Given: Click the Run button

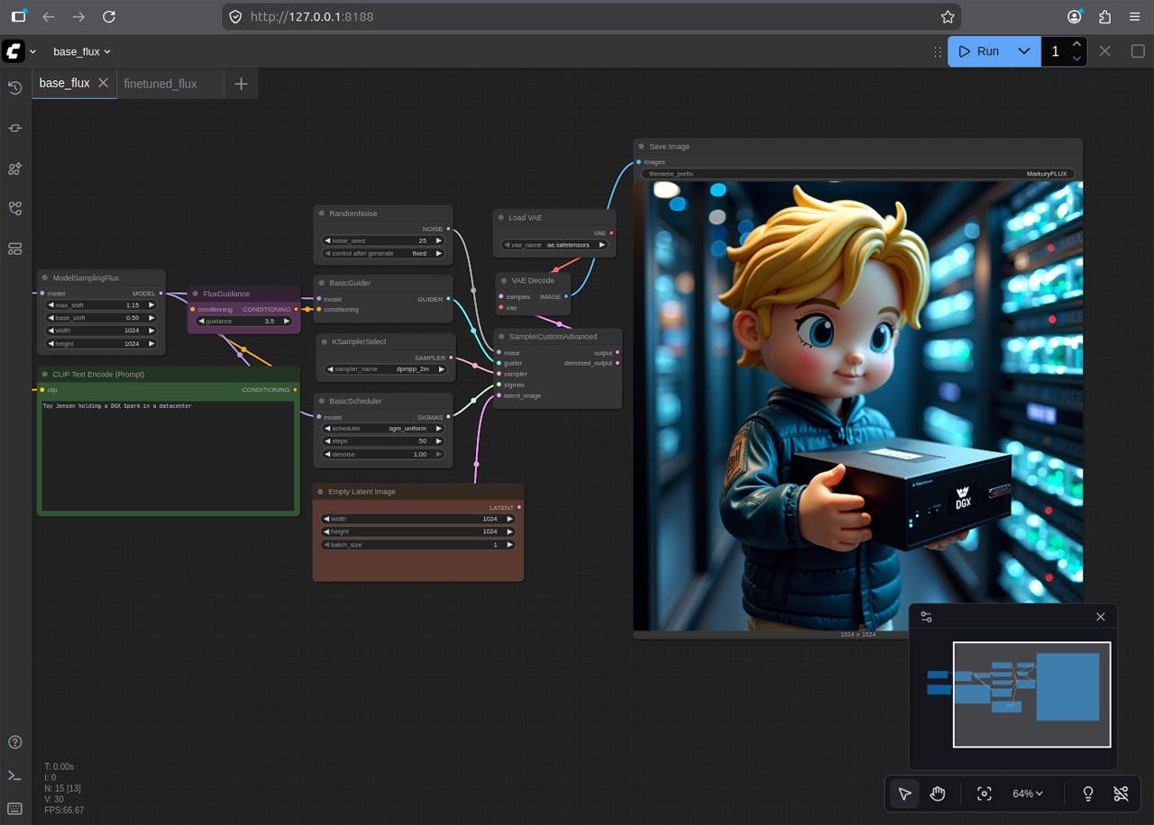Looking at the screenshot, I should pos(979,51).
